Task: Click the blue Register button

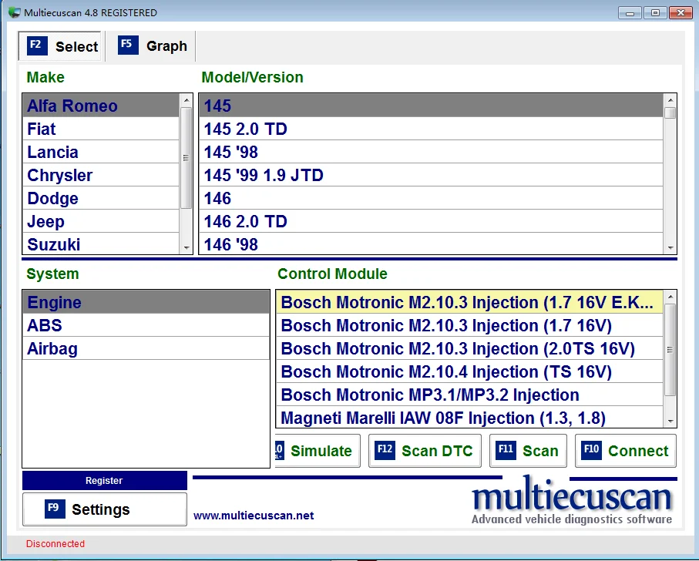Action: point(104,480)
